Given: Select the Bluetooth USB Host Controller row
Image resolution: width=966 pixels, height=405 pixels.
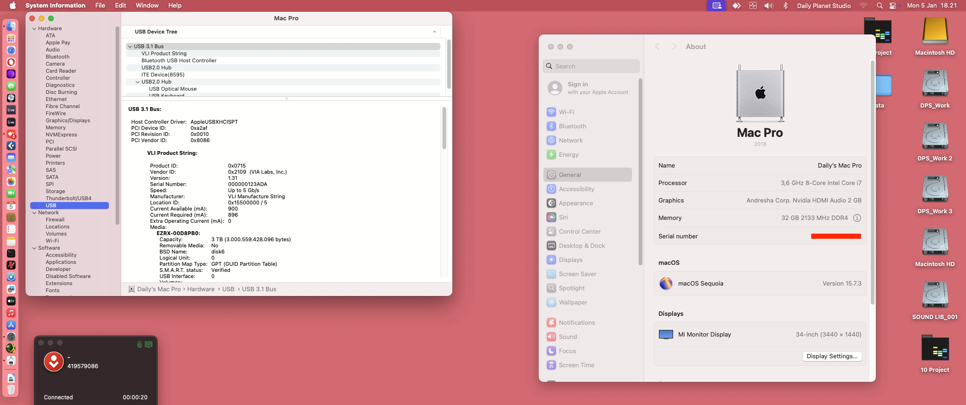Looking at the screenshot, I should coord(283,60).
